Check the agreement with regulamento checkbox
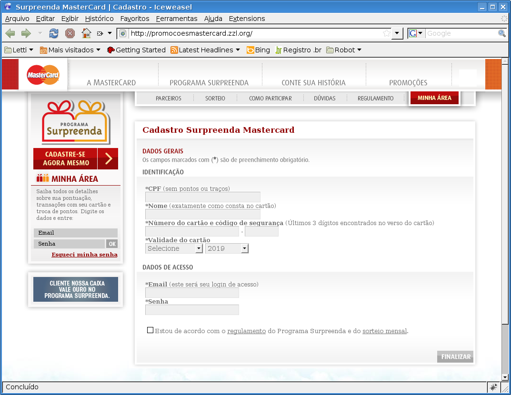Image resolution: width=511 pixels, height=395 pixels. tap(150, 330)
